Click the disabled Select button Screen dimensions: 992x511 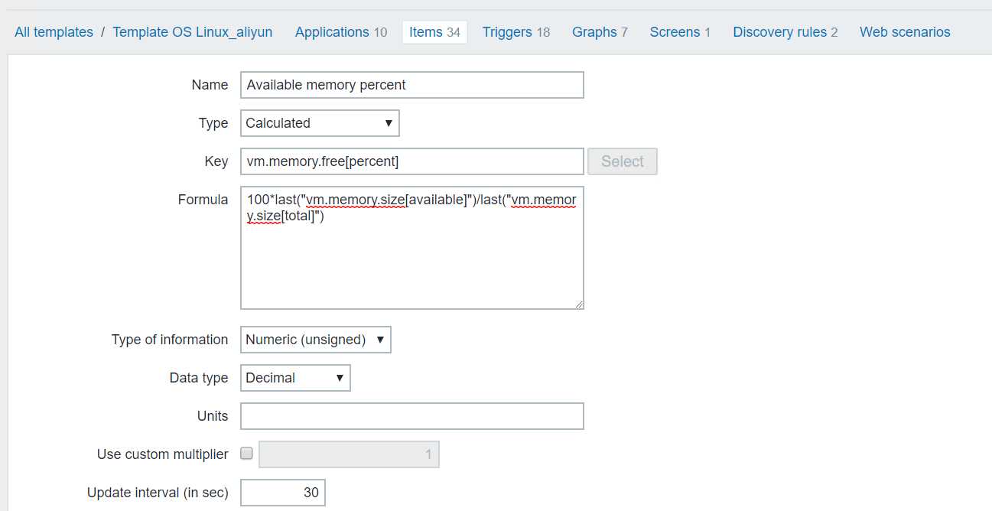[623, 161]
